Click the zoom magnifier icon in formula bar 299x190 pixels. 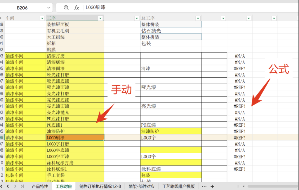point(66,8)
